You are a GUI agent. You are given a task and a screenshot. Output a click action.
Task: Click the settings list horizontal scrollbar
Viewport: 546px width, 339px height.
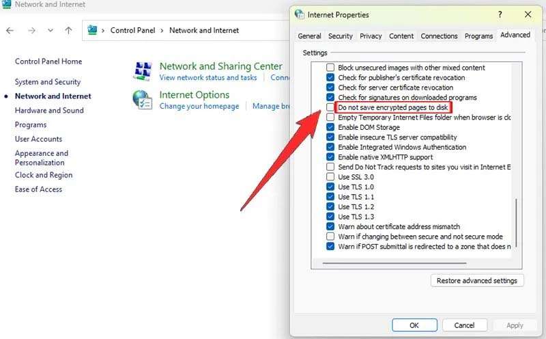(x=394, y=263)
